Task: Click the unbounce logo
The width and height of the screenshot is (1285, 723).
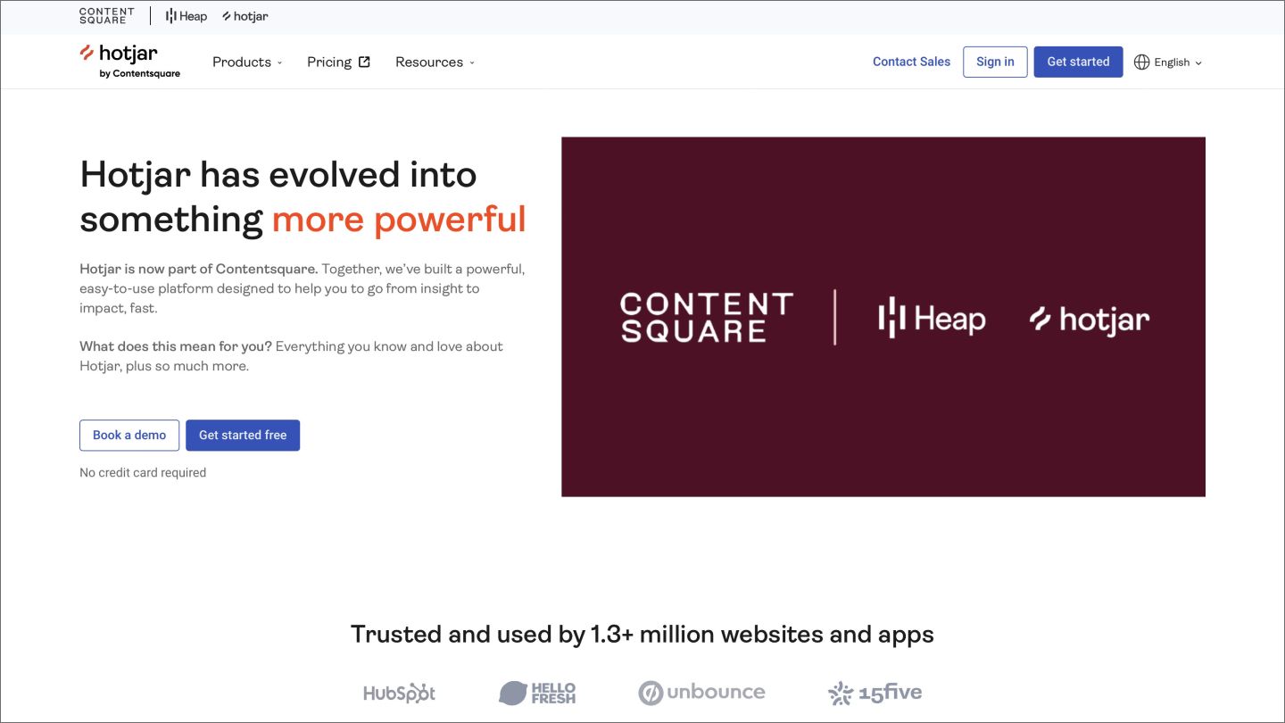Action: [701, 693]
